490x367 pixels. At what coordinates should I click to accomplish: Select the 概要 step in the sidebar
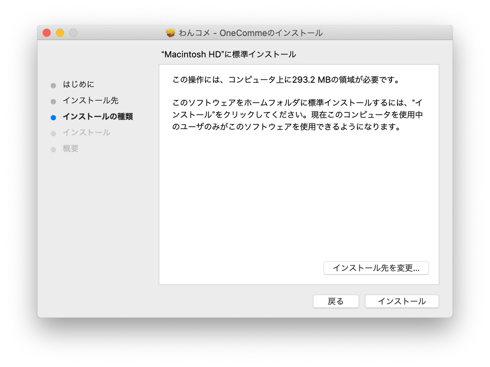(x=71, y=149)
